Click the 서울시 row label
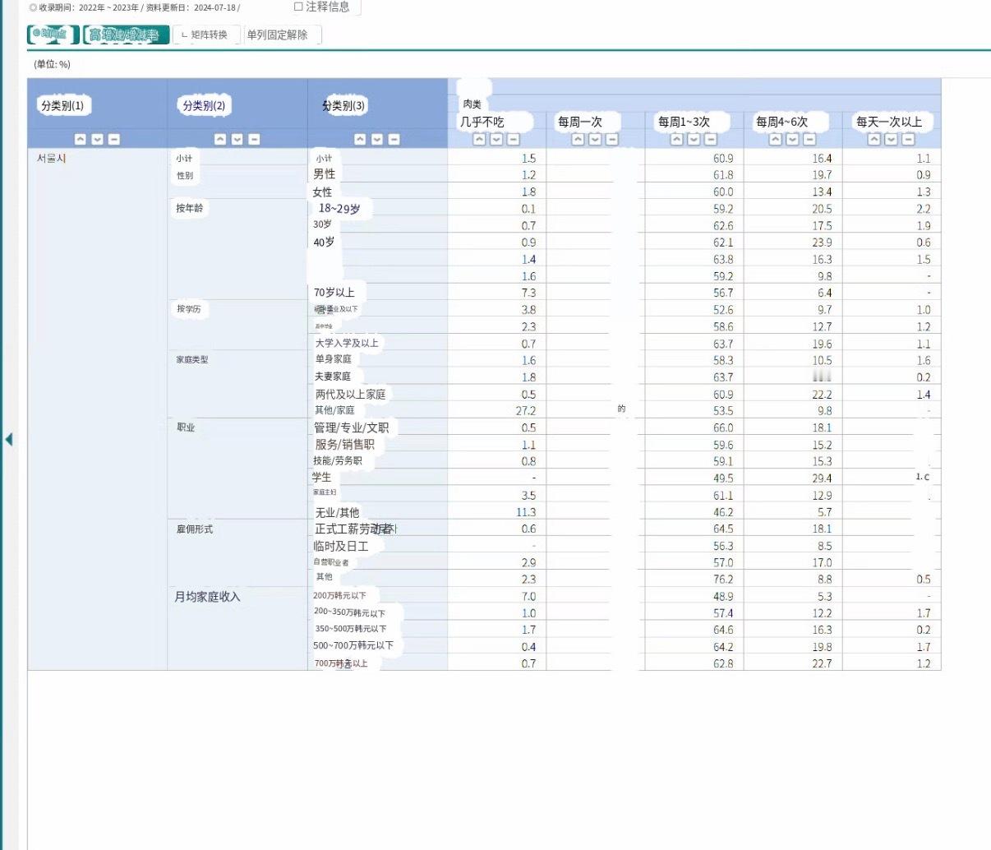The height and width of the screenshot is (850, 991). (x=51, y=158)
